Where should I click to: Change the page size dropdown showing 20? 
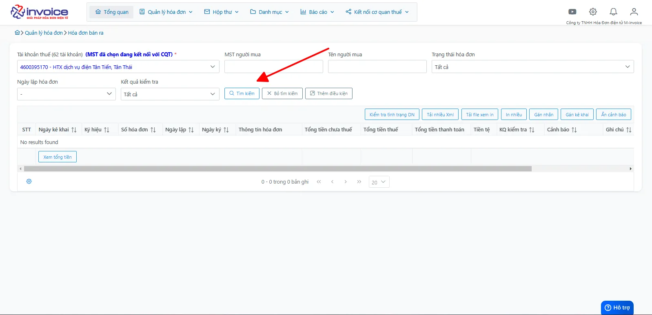tap(379, 182)
